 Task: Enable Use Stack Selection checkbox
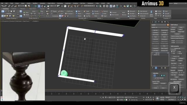coord(153,78)
